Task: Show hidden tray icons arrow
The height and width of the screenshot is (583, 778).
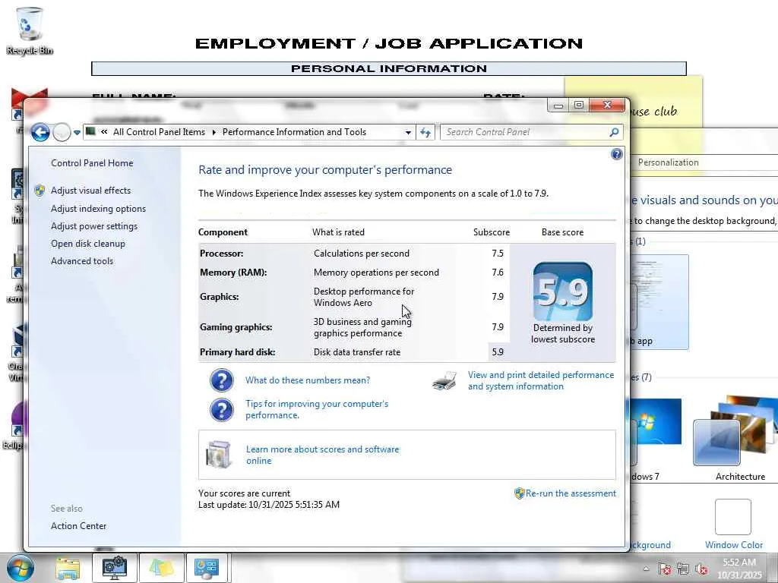Action: tap(646, 569)
